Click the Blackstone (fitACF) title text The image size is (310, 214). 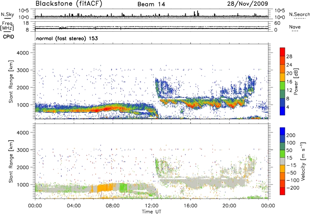point(69,4)
